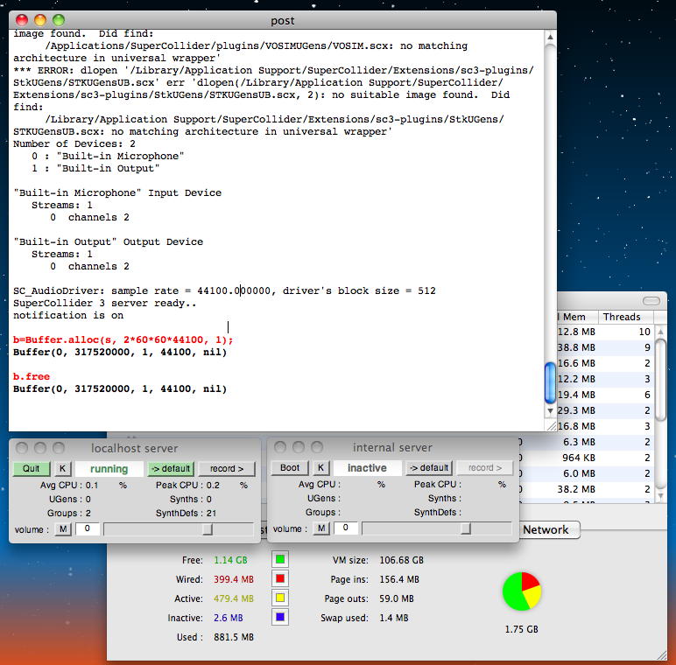This screenshot has width=676, height=665.
Task: Quit the localhost server
Action: pos(32,468)
